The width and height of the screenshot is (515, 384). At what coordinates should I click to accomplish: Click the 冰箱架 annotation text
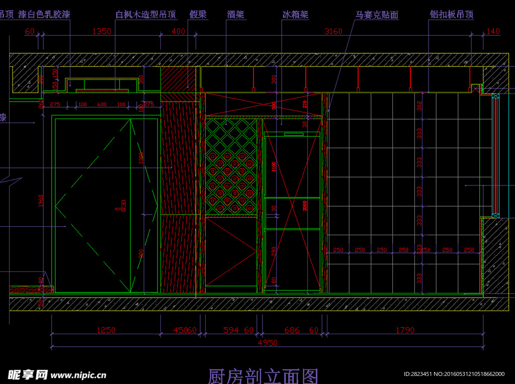295,15
